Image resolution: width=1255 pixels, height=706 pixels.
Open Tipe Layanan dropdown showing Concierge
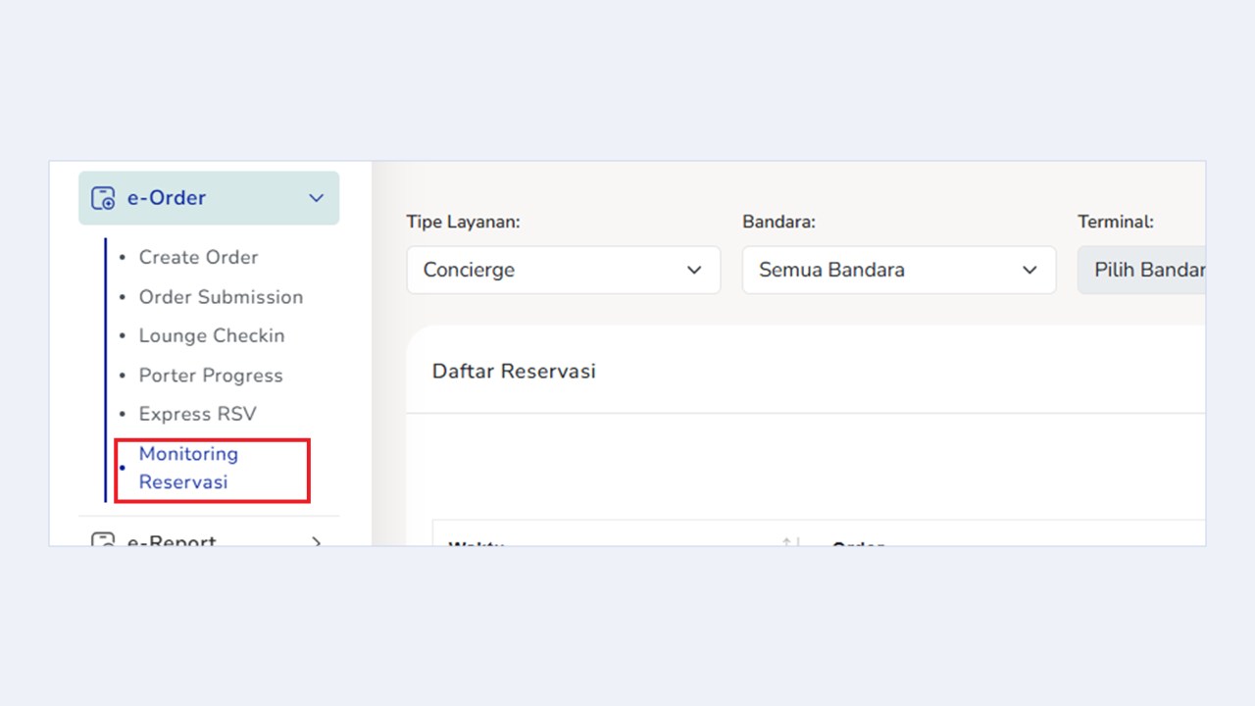pyautogui.click(x=564, y=270)
